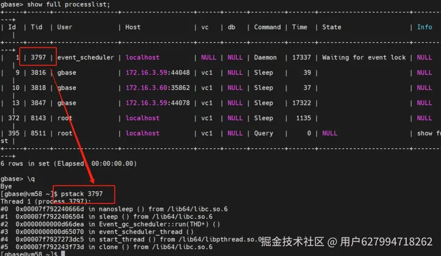Click NULL vc value in event_scheduler row

(x=209, y=57)
